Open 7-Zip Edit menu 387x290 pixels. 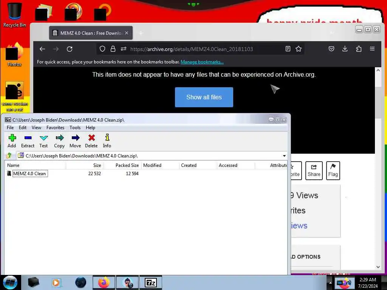pos(22,128)
